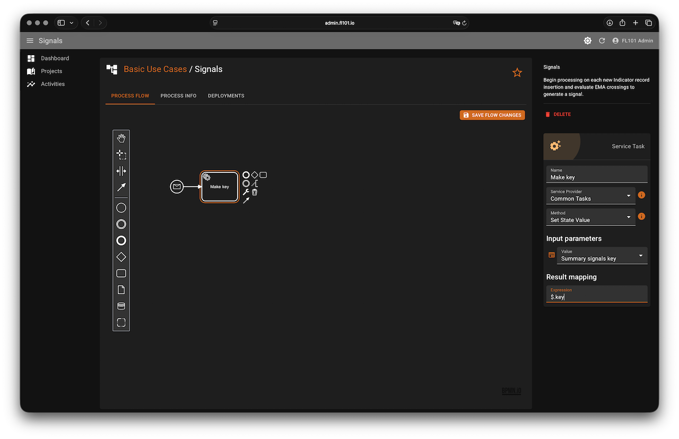Click the Save Flow Changes button

492,115
